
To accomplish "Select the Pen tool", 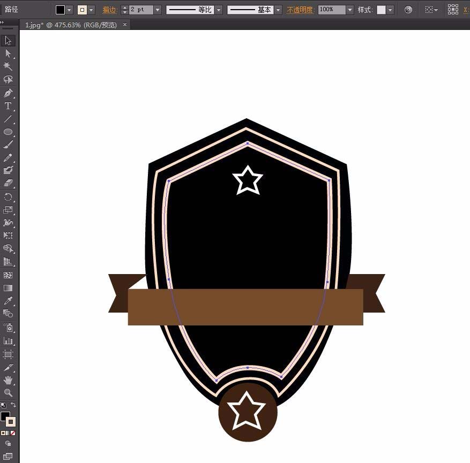I will (x=8, y=93).
